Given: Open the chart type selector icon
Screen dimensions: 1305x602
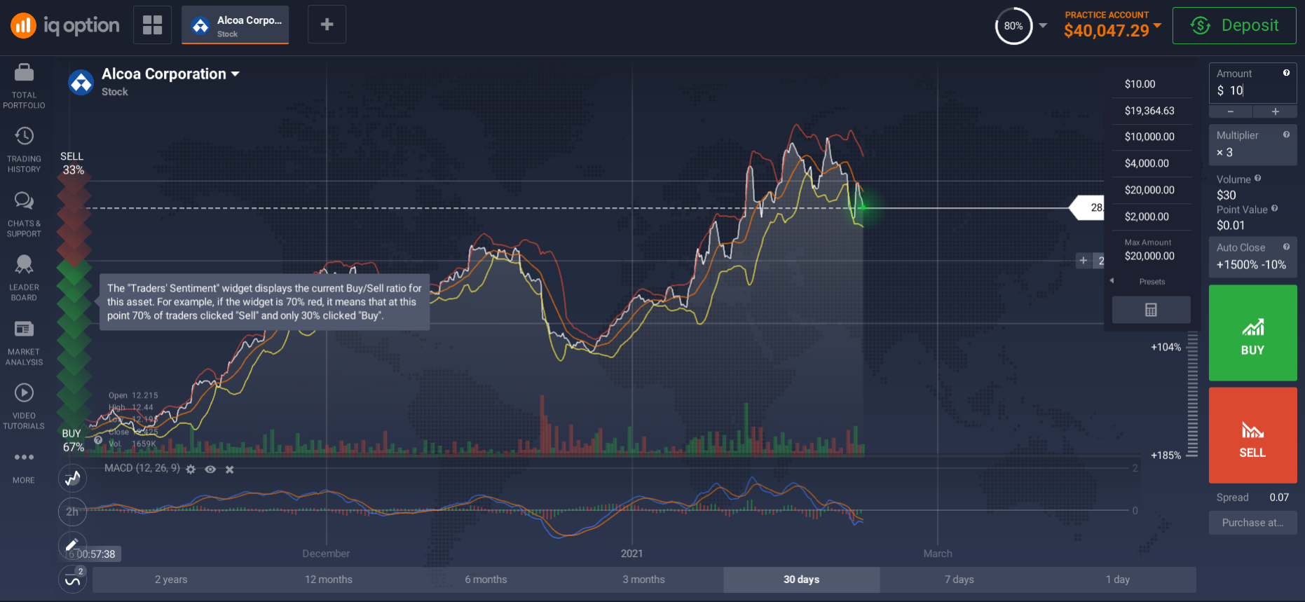Looking at the screenshot, I should tap(72, 478).
